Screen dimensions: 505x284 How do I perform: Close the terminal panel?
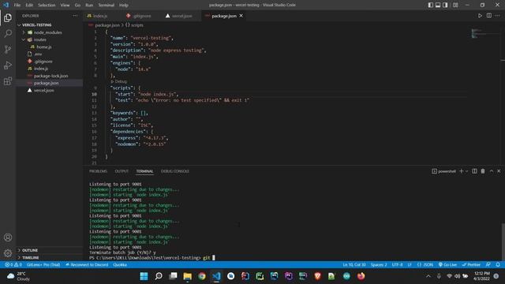click(x=499, y=171)
